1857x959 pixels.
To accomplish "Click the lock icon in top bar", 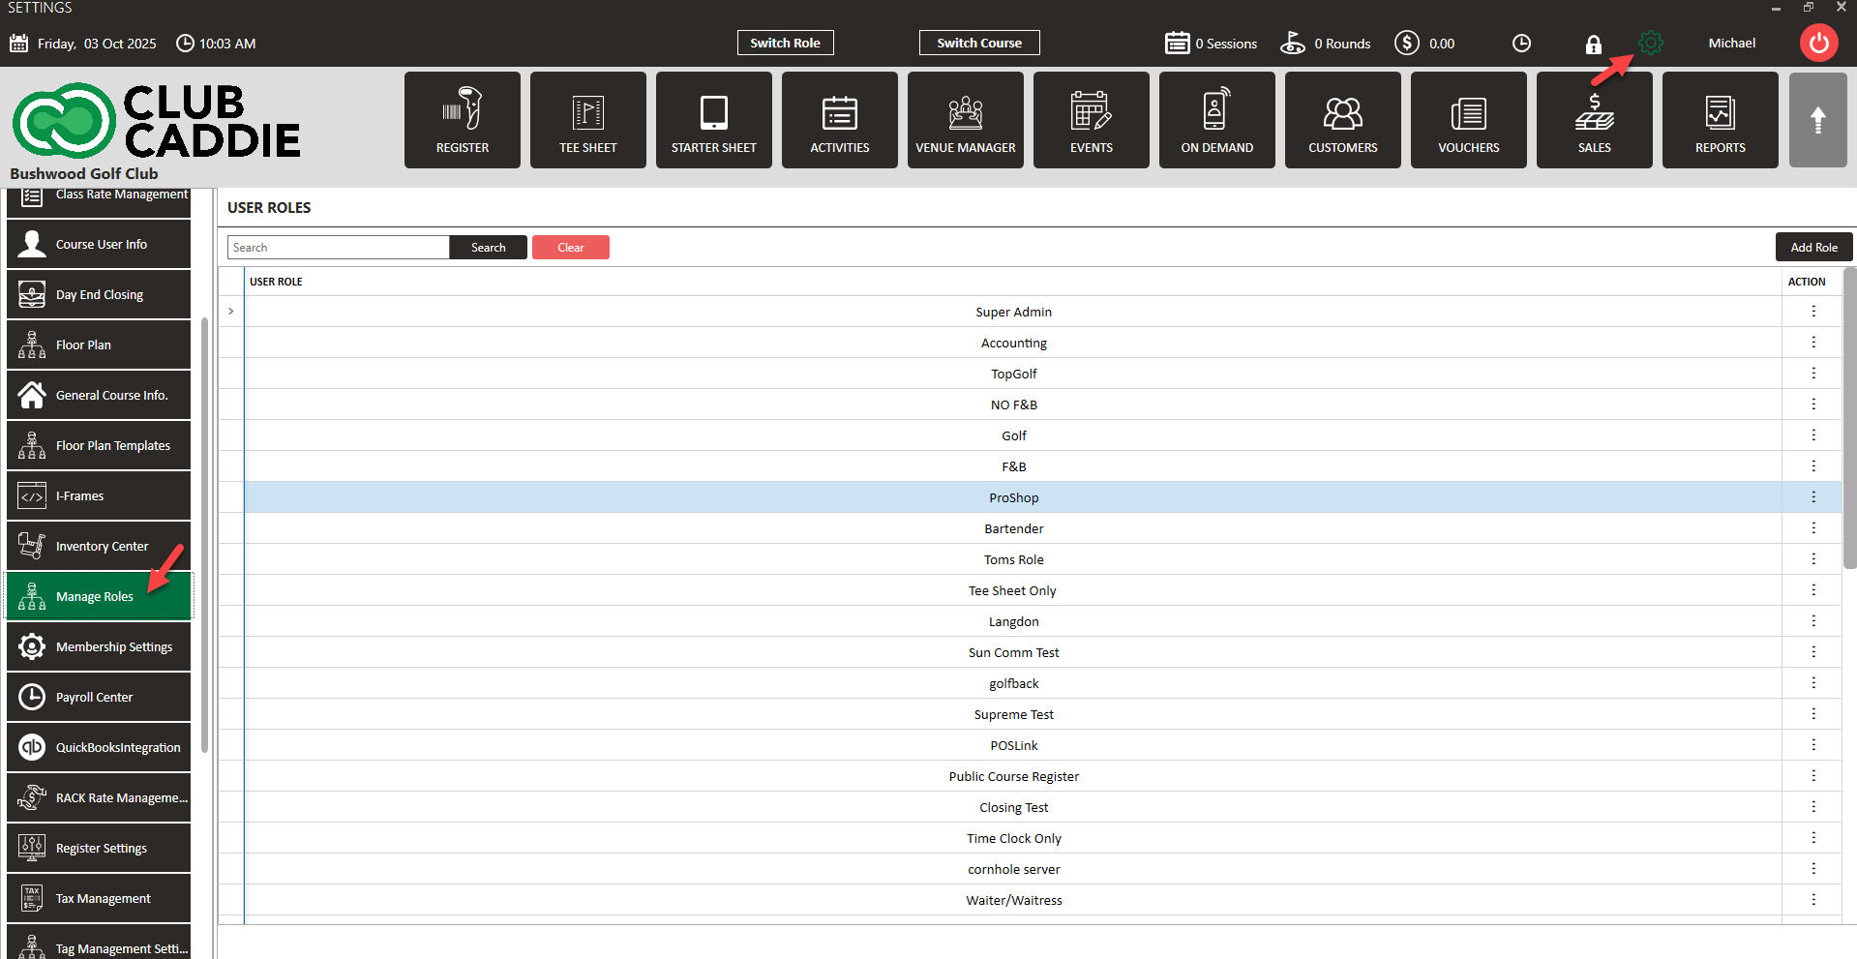I will 1593,45.
